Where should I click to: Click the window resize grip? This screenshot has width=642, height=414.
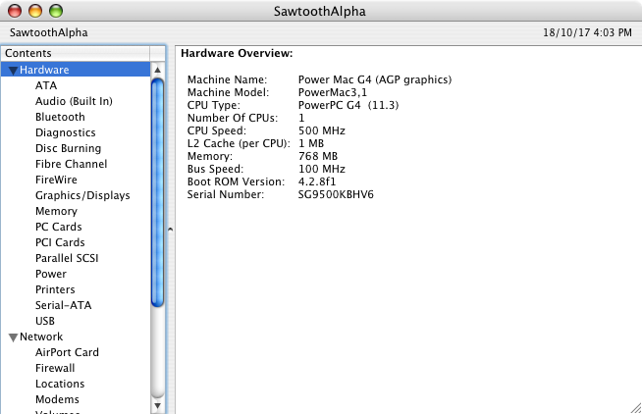click(636, 408)
